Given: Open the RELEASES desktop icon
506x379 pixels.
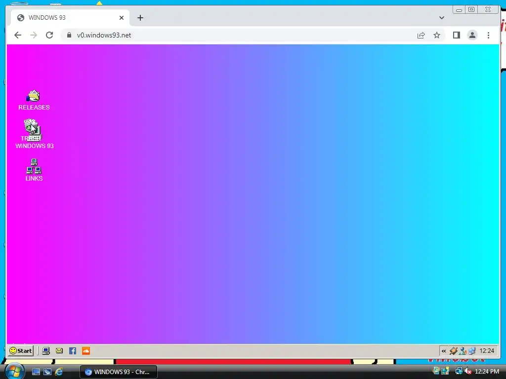Looking at the screenshot, I should (34, 100).
